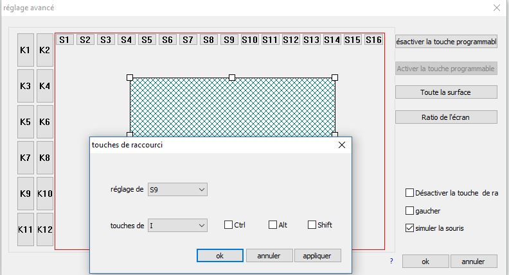Click 'Ratio de l'écran' button
Image resolution: width=509 pixels, height=275 pixels.
(x=446, y=117)
